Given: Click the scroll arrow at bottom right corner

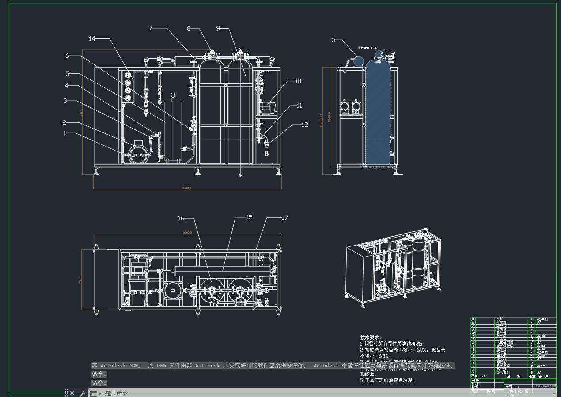Looking at the screenshot, I should [554, 393].
